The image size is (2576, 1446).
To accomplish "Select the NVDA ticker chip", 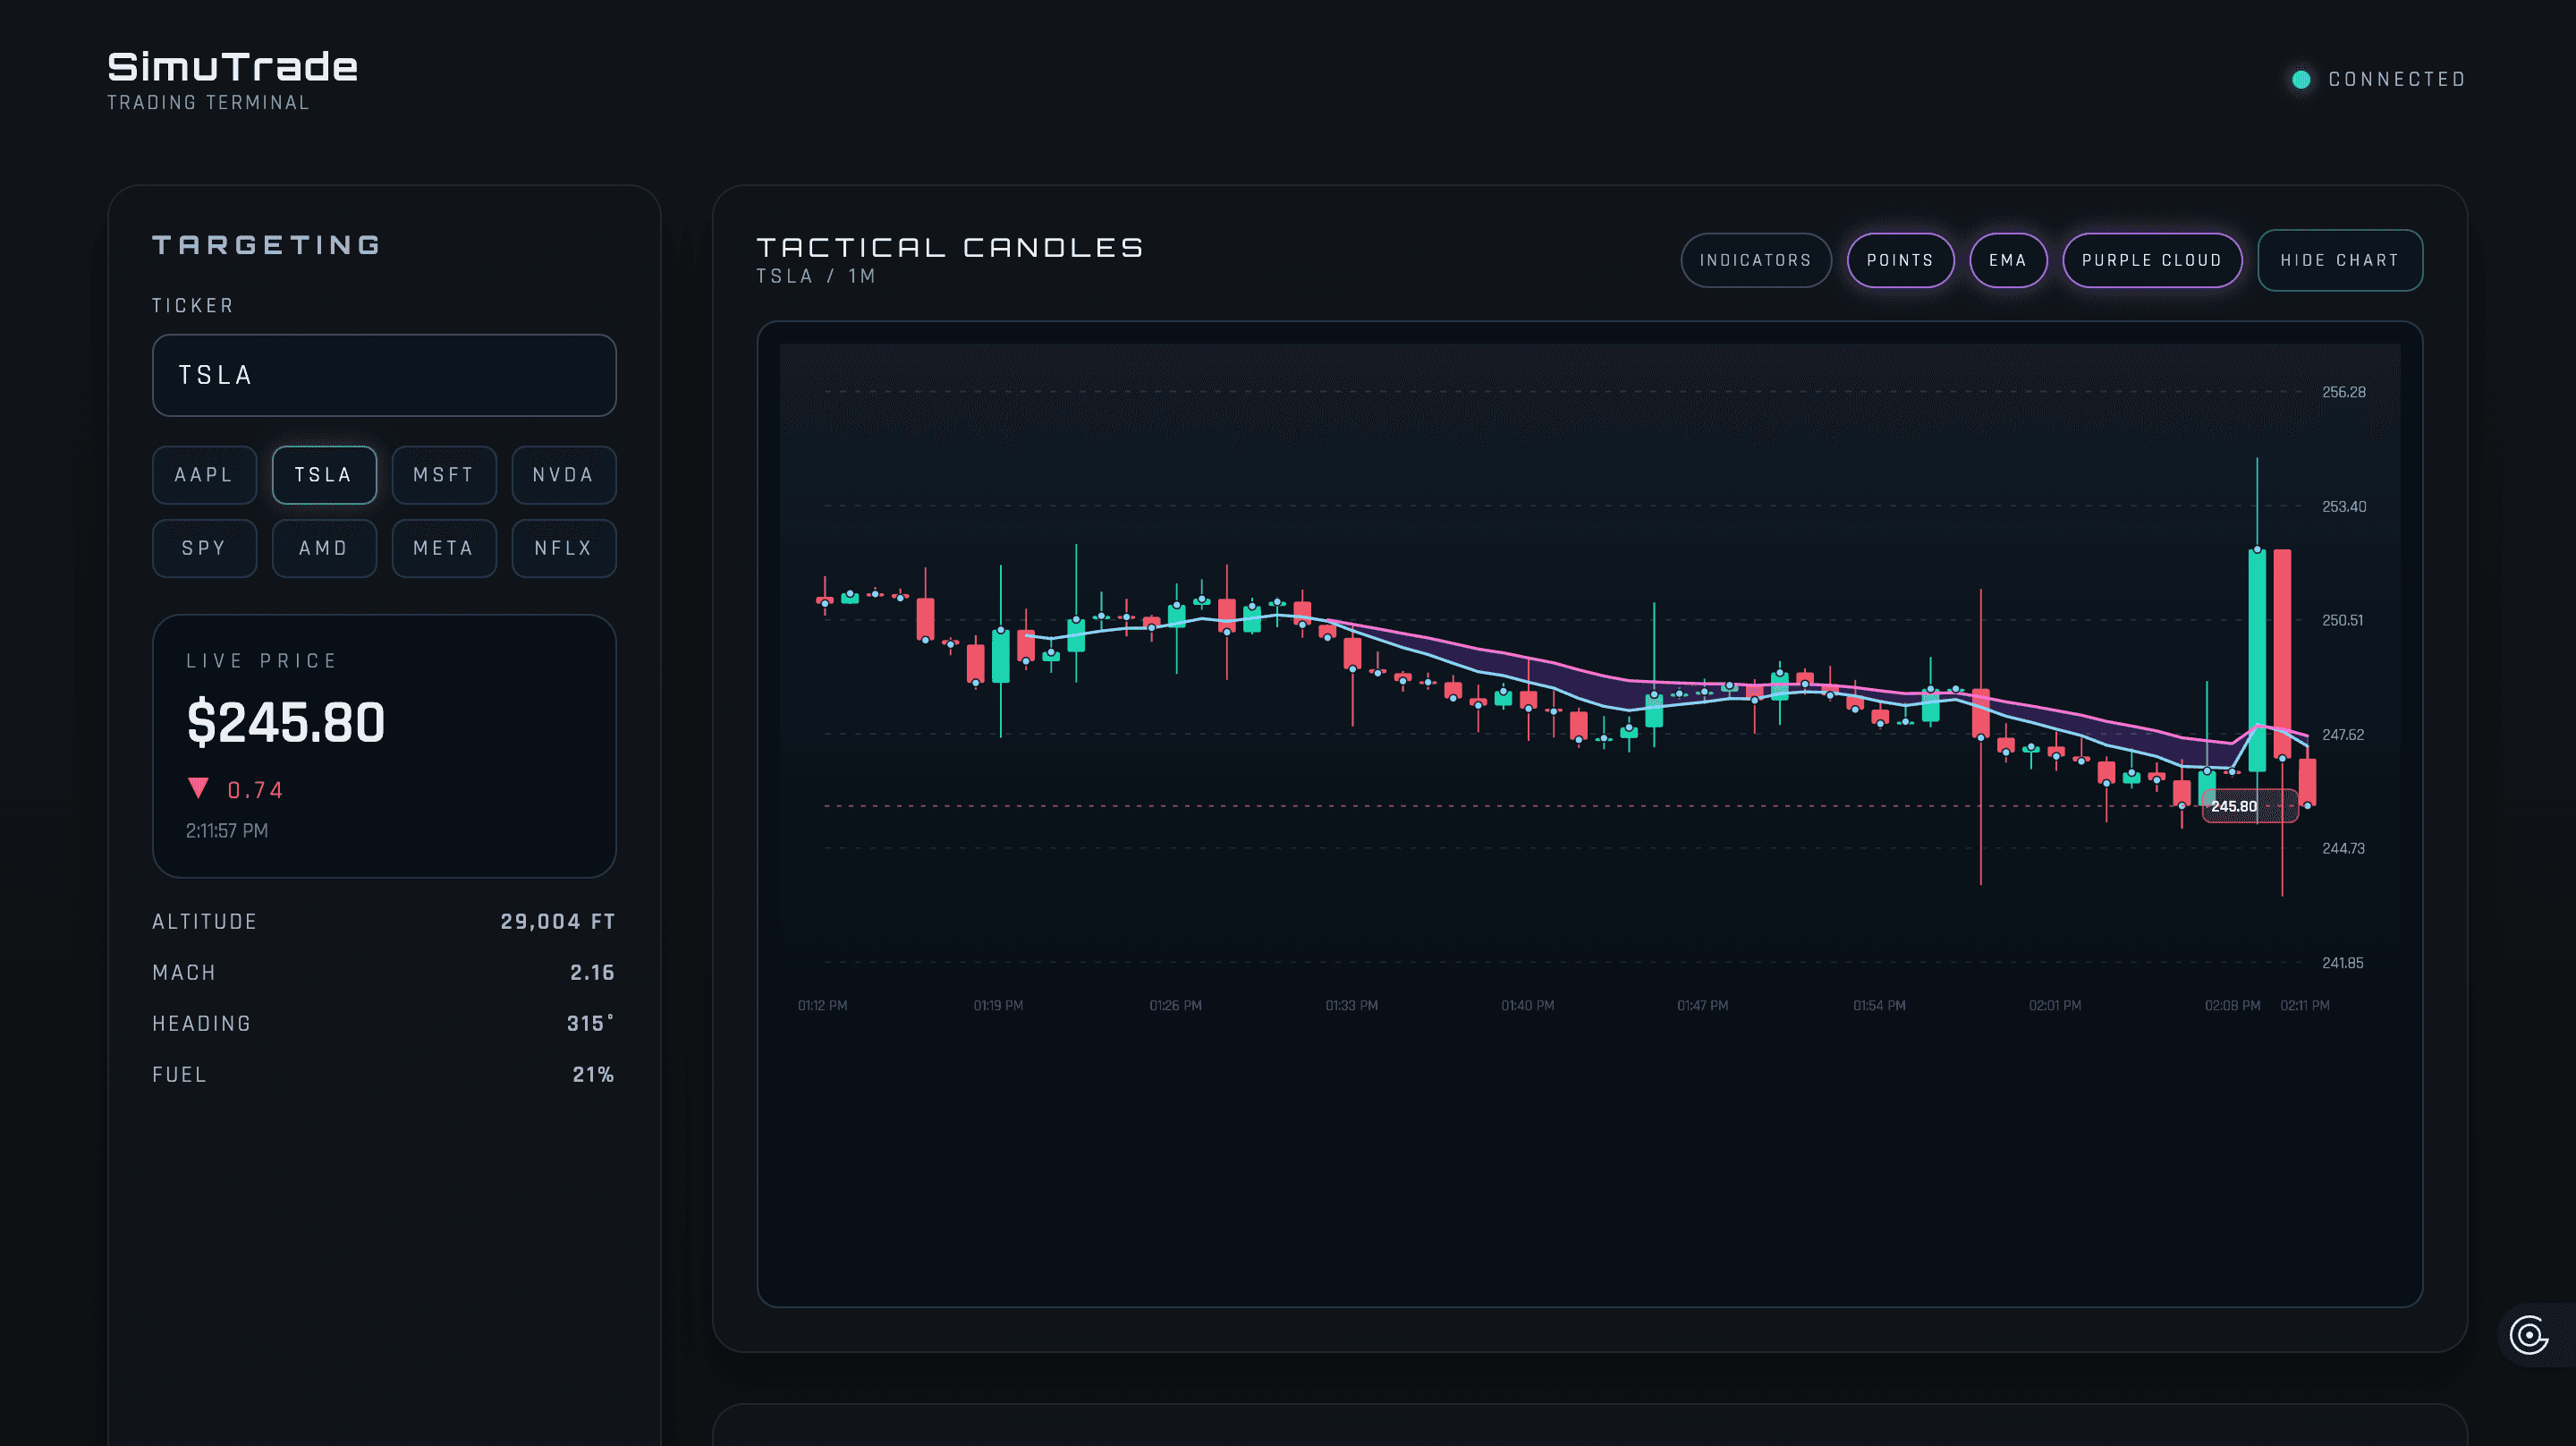I will pyautogui.click(x=564, y=474).
